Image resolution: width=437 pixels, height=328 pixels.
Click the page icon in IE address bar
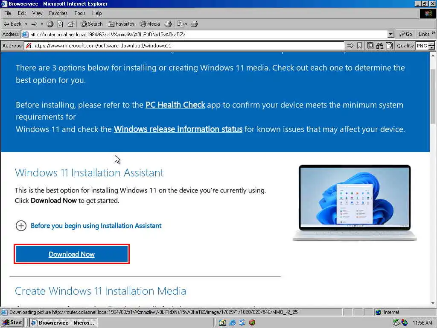[x=25, y=34]
